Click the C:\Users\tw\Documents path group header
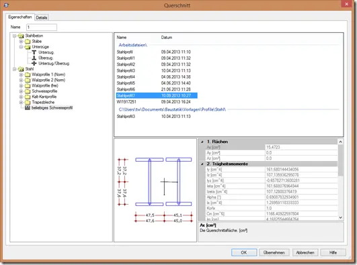The width and height of the screenshot is (357, 265). pyautogui.click(x=172, y=109)
